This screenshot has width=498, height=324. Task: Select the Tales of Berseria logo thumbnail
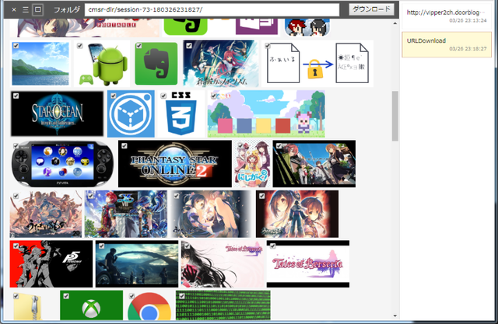tap(308, 263)
